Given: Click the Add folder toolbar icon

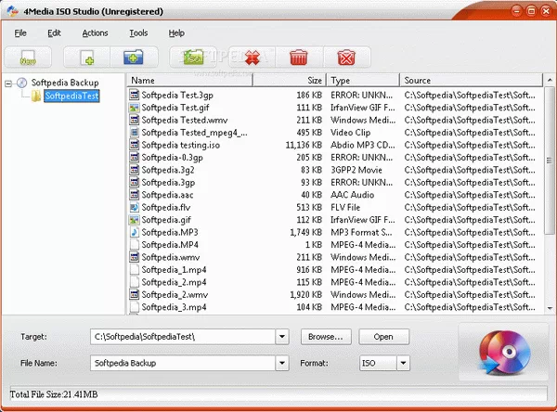Looking at the screenshot, I should pyautogui.click(x=135, y=58).
